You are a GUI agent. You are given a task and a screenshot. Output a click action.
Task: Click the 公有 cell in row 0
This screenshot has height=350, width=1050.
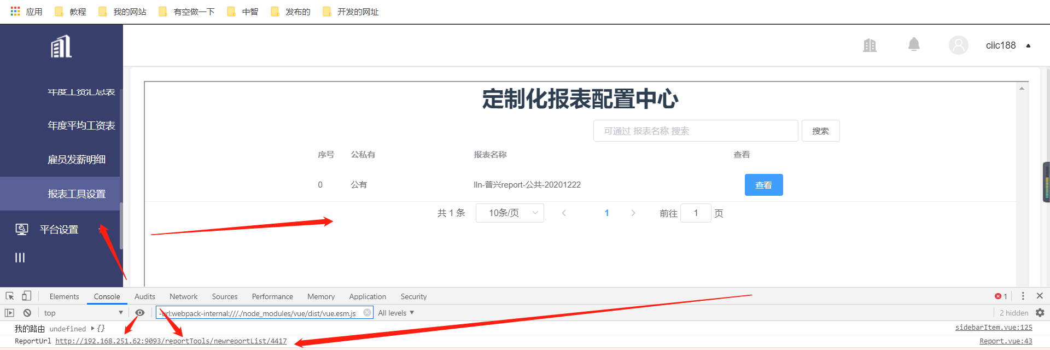coord(359,185)
